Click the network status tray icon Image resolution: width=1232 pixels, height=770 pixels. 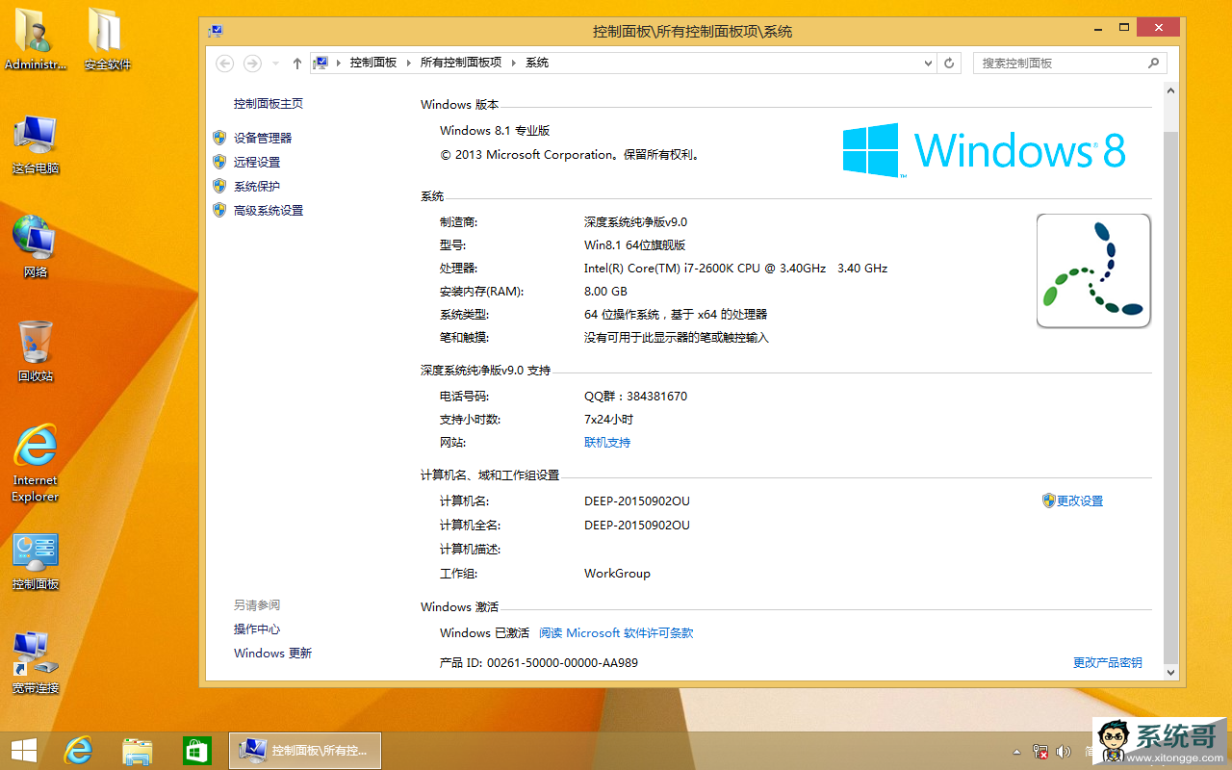(x=1040, y=752)
